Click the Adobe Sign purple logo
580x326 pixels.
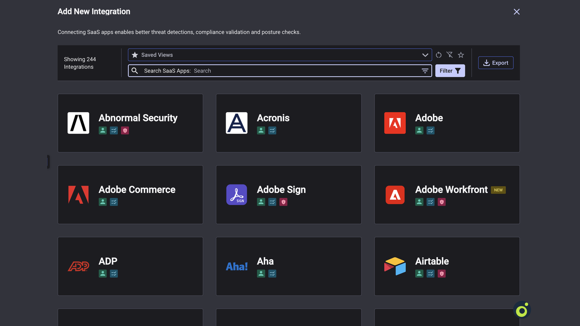pos(237,195)
